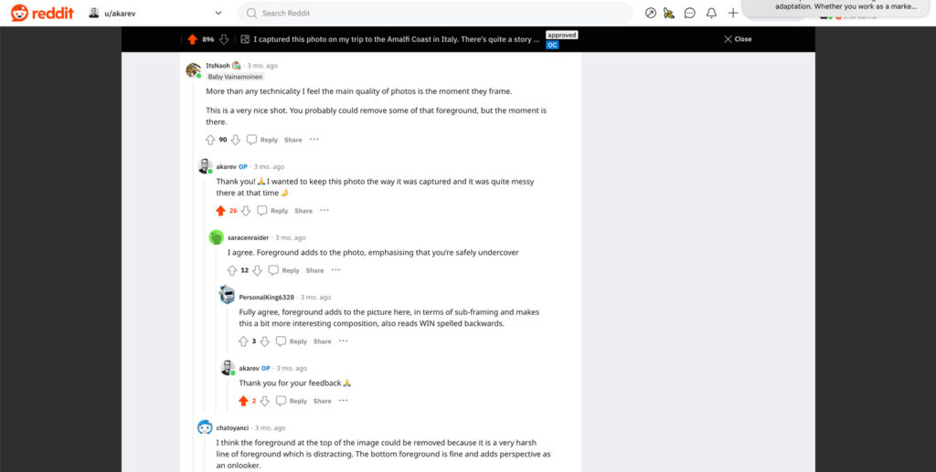Open the Popular arrow icon in header

pyautogui.click(x=651, y=13)
